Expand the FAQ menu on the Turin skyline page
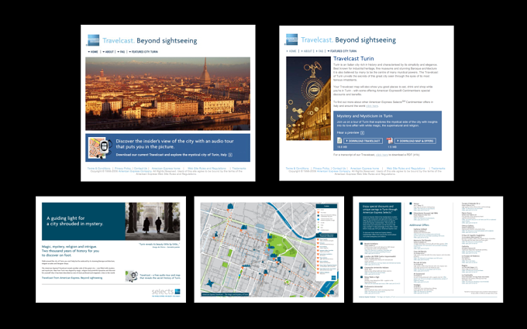Image resolution: width=527 pixels, height=329 pixels. [121, 52]
